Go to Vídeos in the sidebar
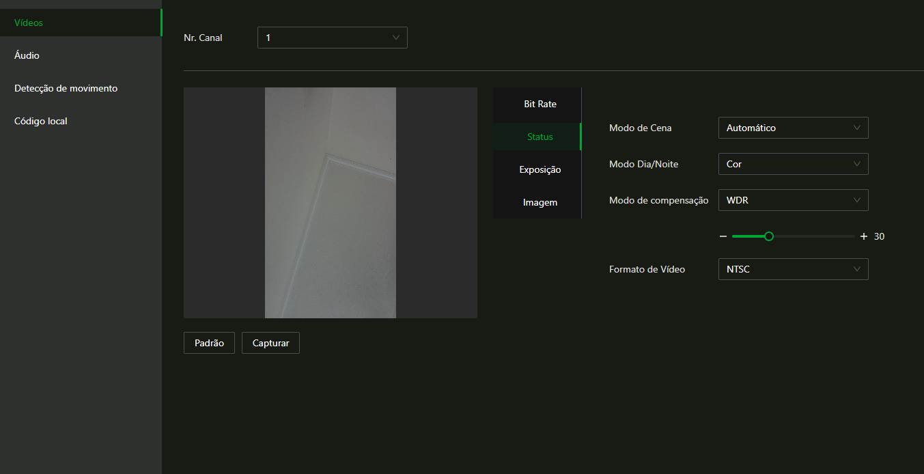Viewport: 924px width, 474px height. pos(81,23)
